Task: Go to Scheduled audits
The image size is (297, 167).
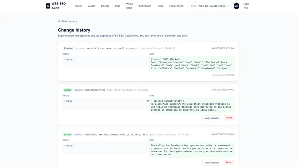Action: tap(145, 6)
